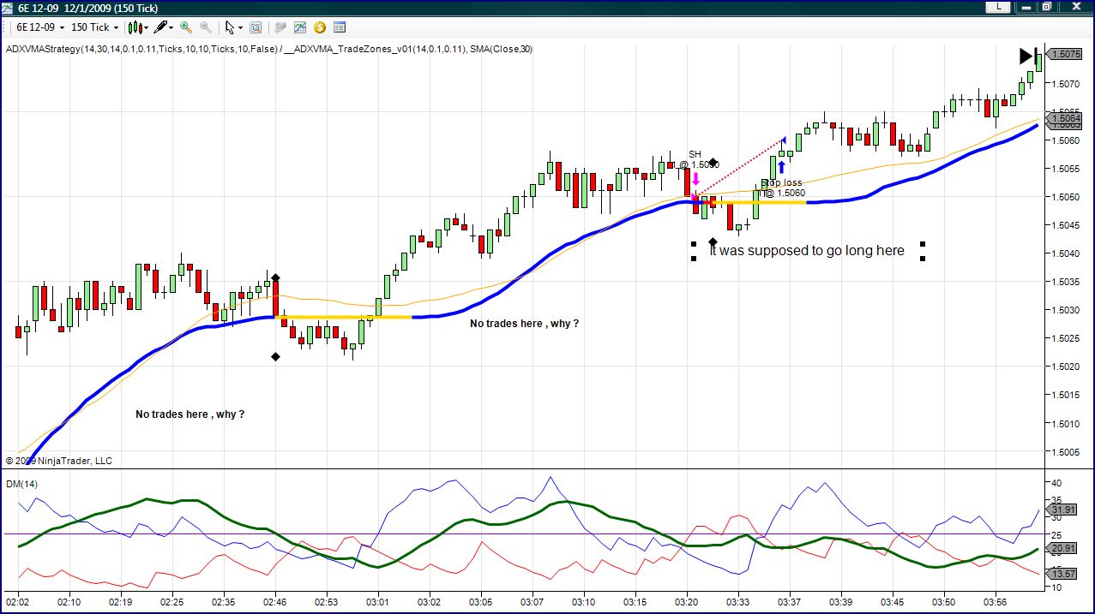Toggle Chart Trader gold dollar icon
1095x614 pixels.
click(x=320, y=27)
